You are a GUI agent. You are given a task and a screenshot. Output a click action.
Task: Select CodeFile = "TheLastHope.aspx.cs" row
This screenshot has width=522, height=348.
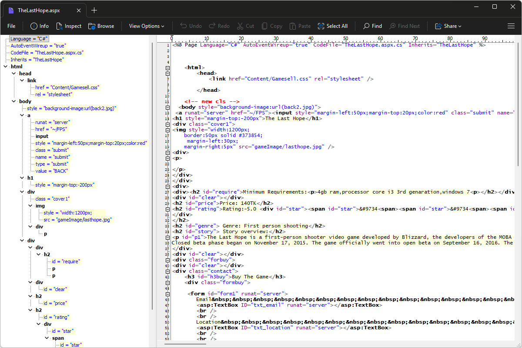47,53
